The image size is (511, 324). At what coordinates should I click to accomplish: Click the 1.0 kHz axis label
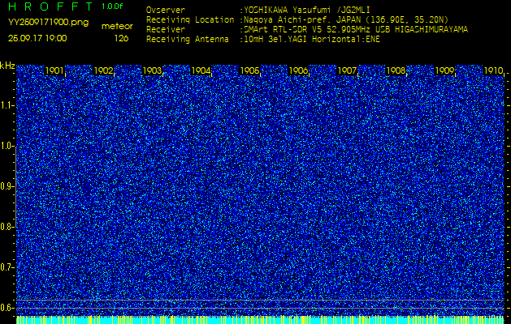click(7, 147)
